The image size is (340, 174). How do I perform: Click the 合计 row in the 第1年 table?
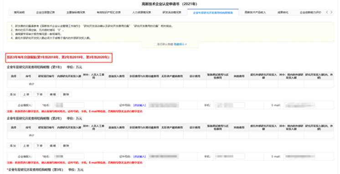tap(170, 84)
